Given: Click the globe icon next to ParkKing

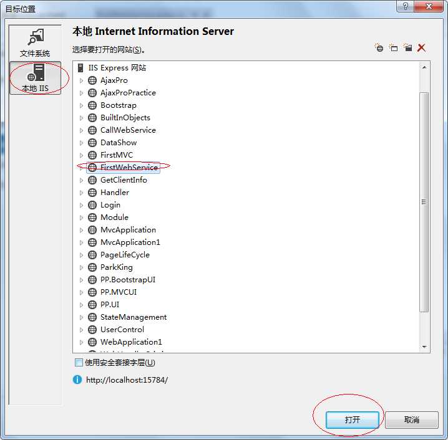Looking at the screenshot, I should (x=92, y=267).
